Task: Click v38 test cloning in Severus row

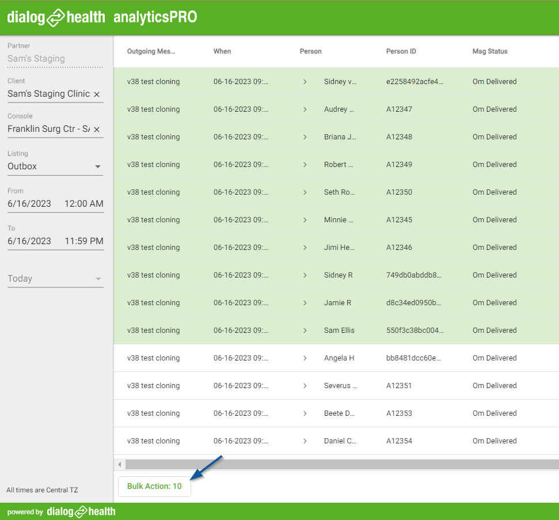Action: pyautogui.click(x=153, y=386)
